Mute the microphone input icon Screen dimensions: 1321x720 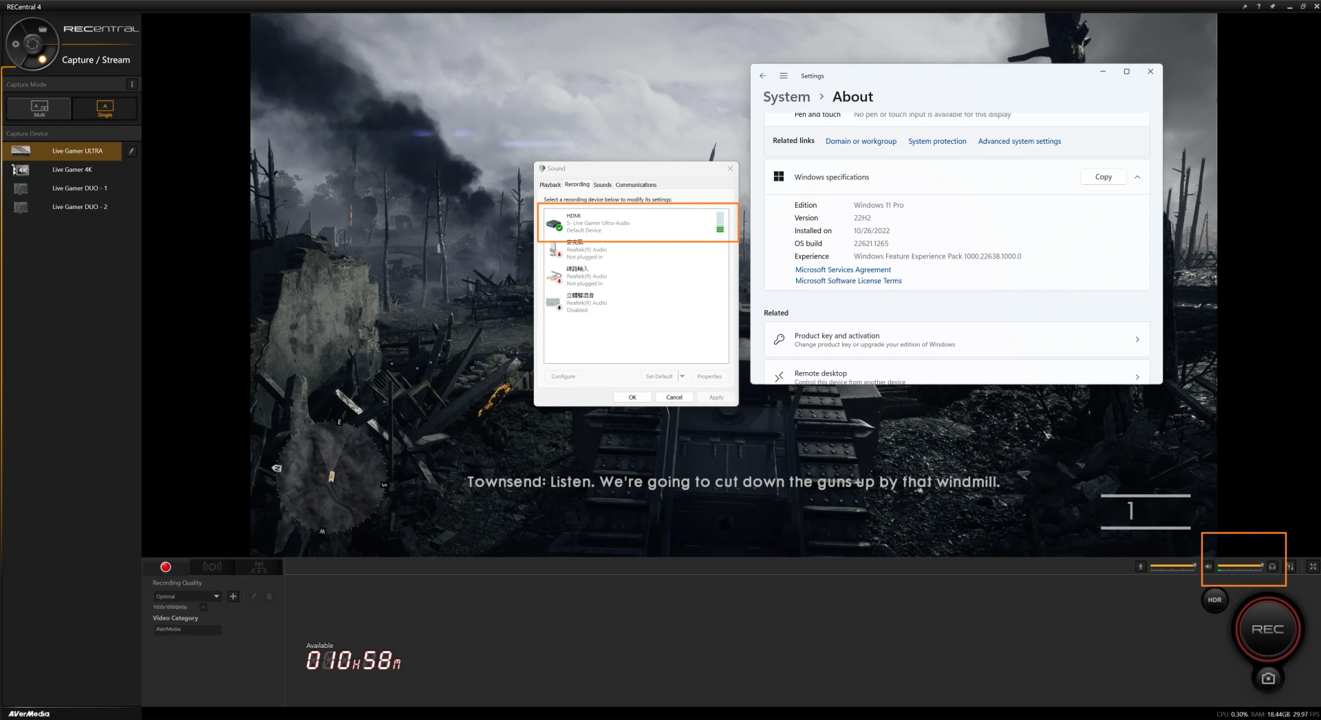(x=1140, y=566)
